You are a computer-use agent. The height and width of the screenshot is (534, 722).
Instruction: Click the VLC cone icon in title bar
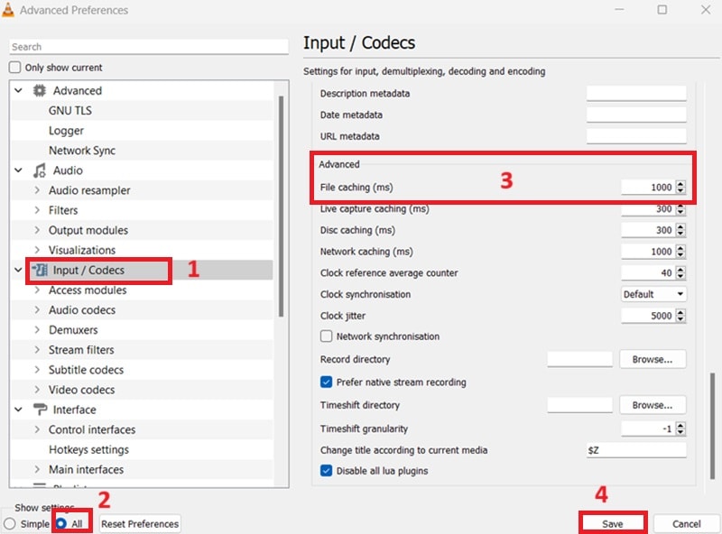click(8, 10)
